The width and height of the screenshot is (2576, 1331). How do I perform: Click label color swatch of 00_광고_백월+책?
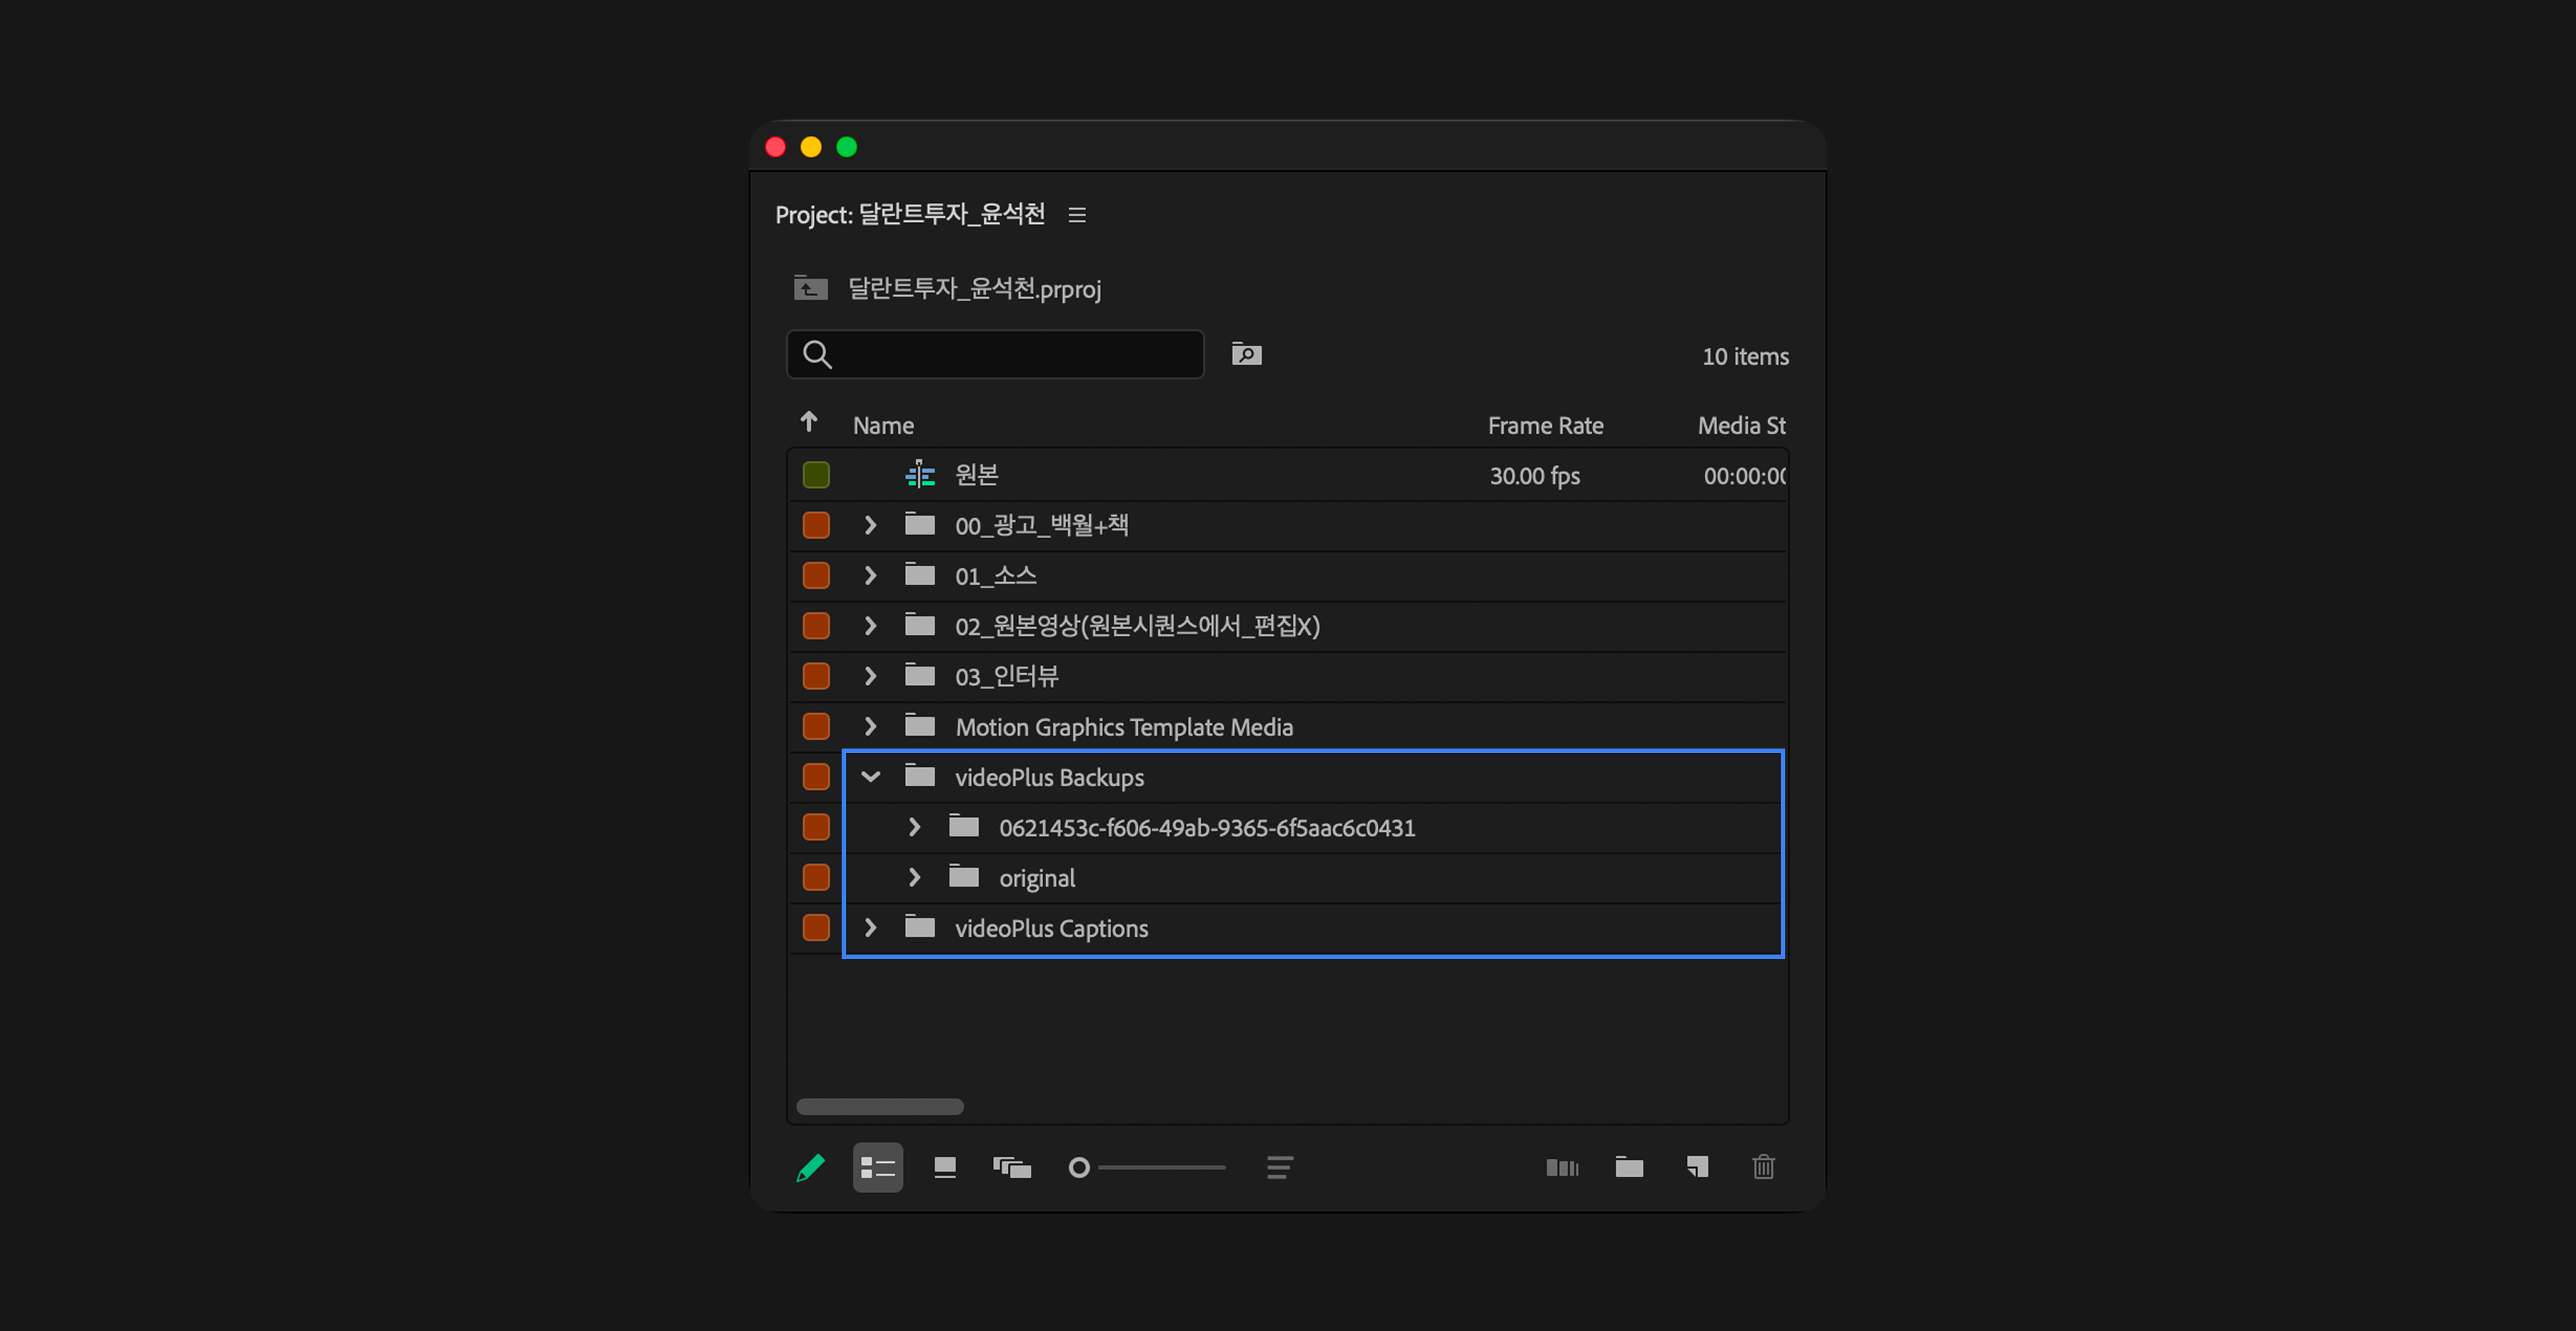(x=816, y=525)
